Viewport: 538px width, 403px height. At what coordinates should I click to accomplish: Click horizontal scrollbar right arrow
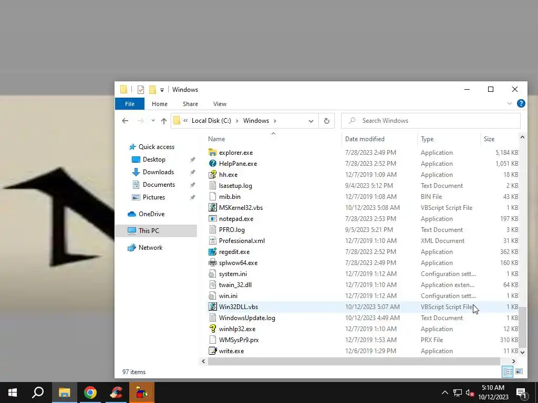pyautogui.click(x=513, y=361)
